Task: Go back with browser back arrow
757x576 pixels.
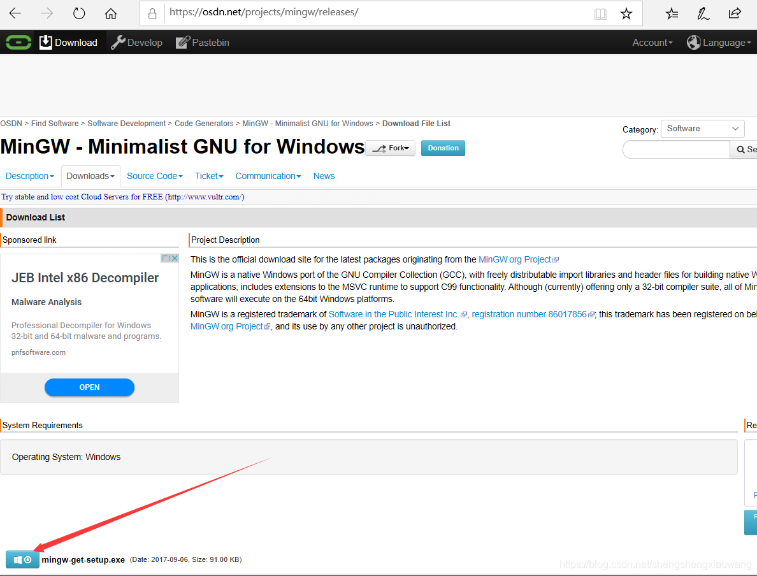Action: 15,13
